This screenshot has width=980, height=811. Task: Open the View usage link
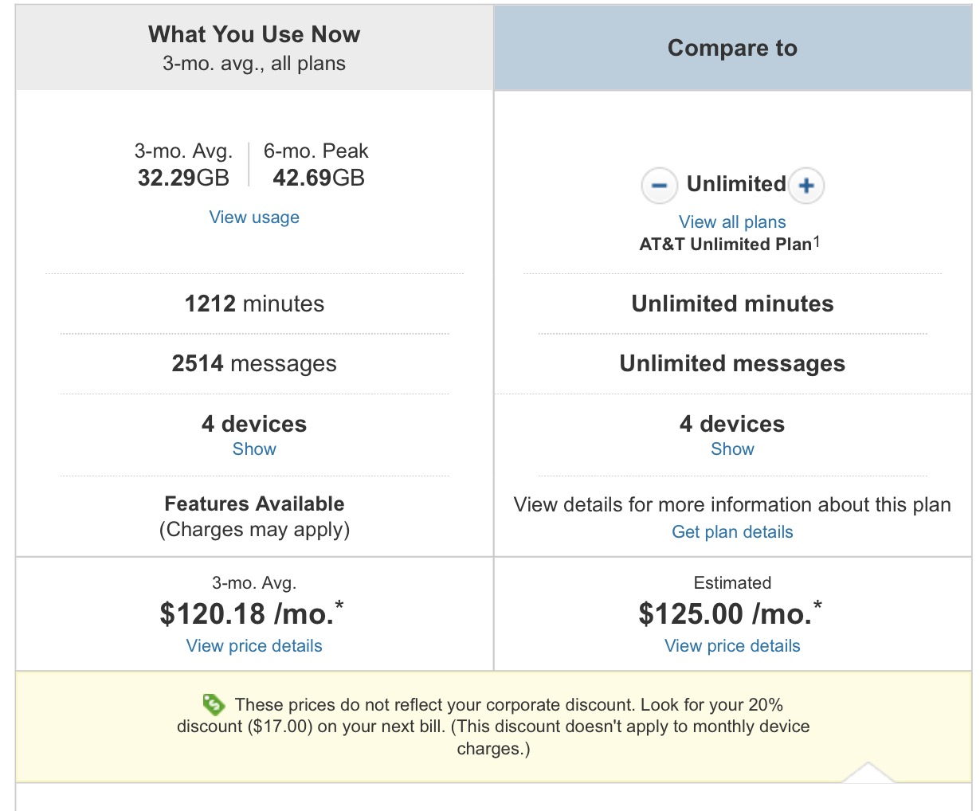tap(254, 217)
